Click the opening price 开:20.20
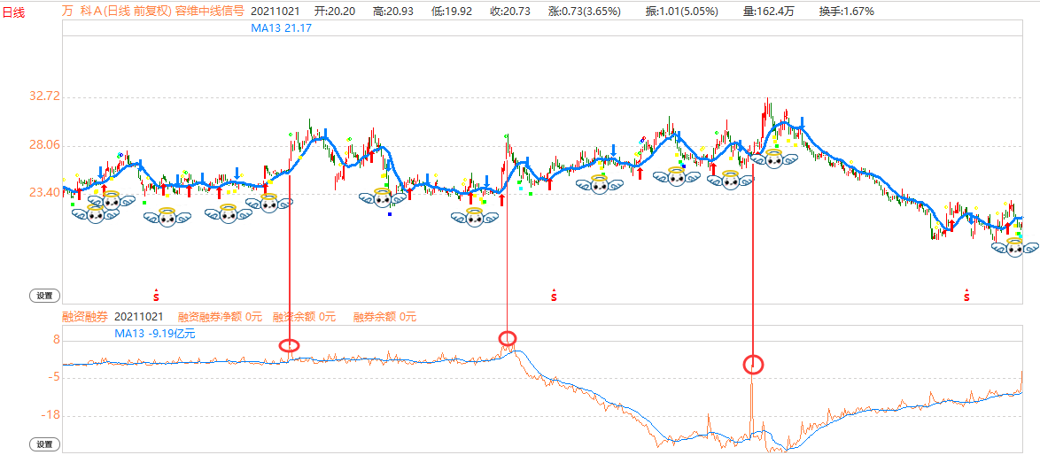Screen dimensions: 1040x455 coord(337,12)
